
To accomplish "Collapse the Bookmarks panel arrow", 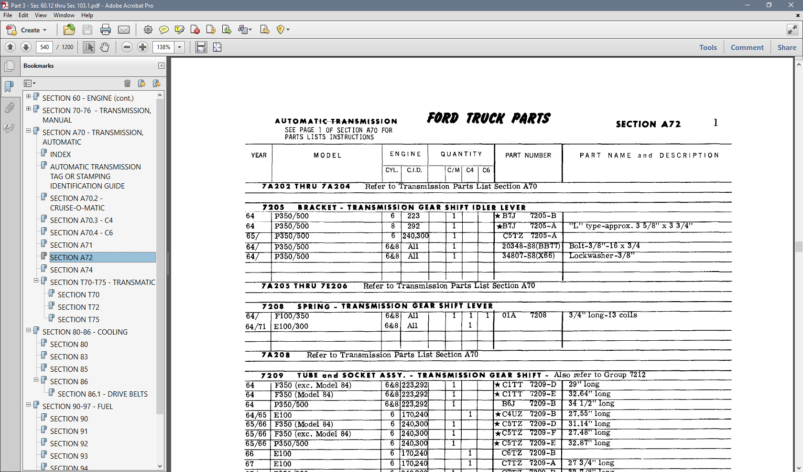I will 161,66.
